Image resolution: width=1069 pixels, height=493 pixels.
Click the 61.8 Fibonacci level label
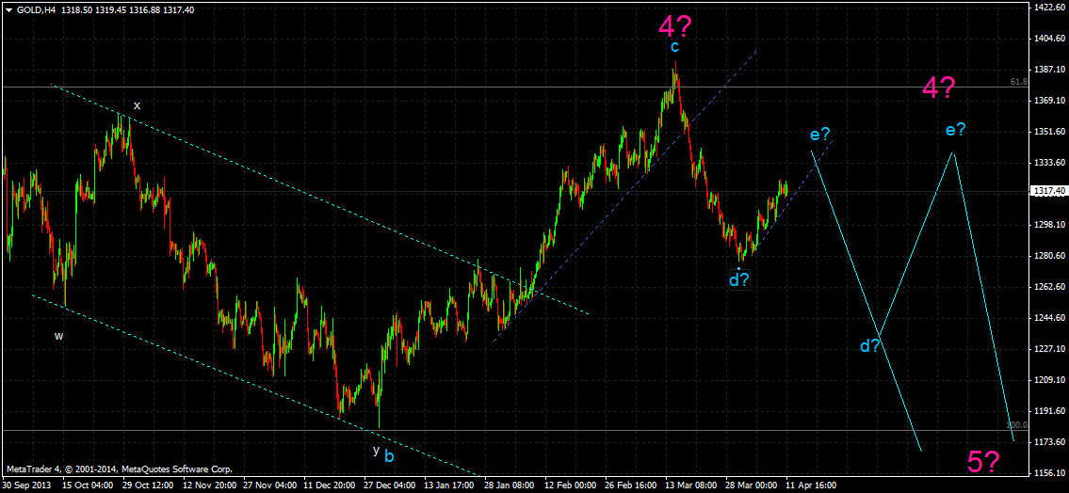(x=1017, y=82)
